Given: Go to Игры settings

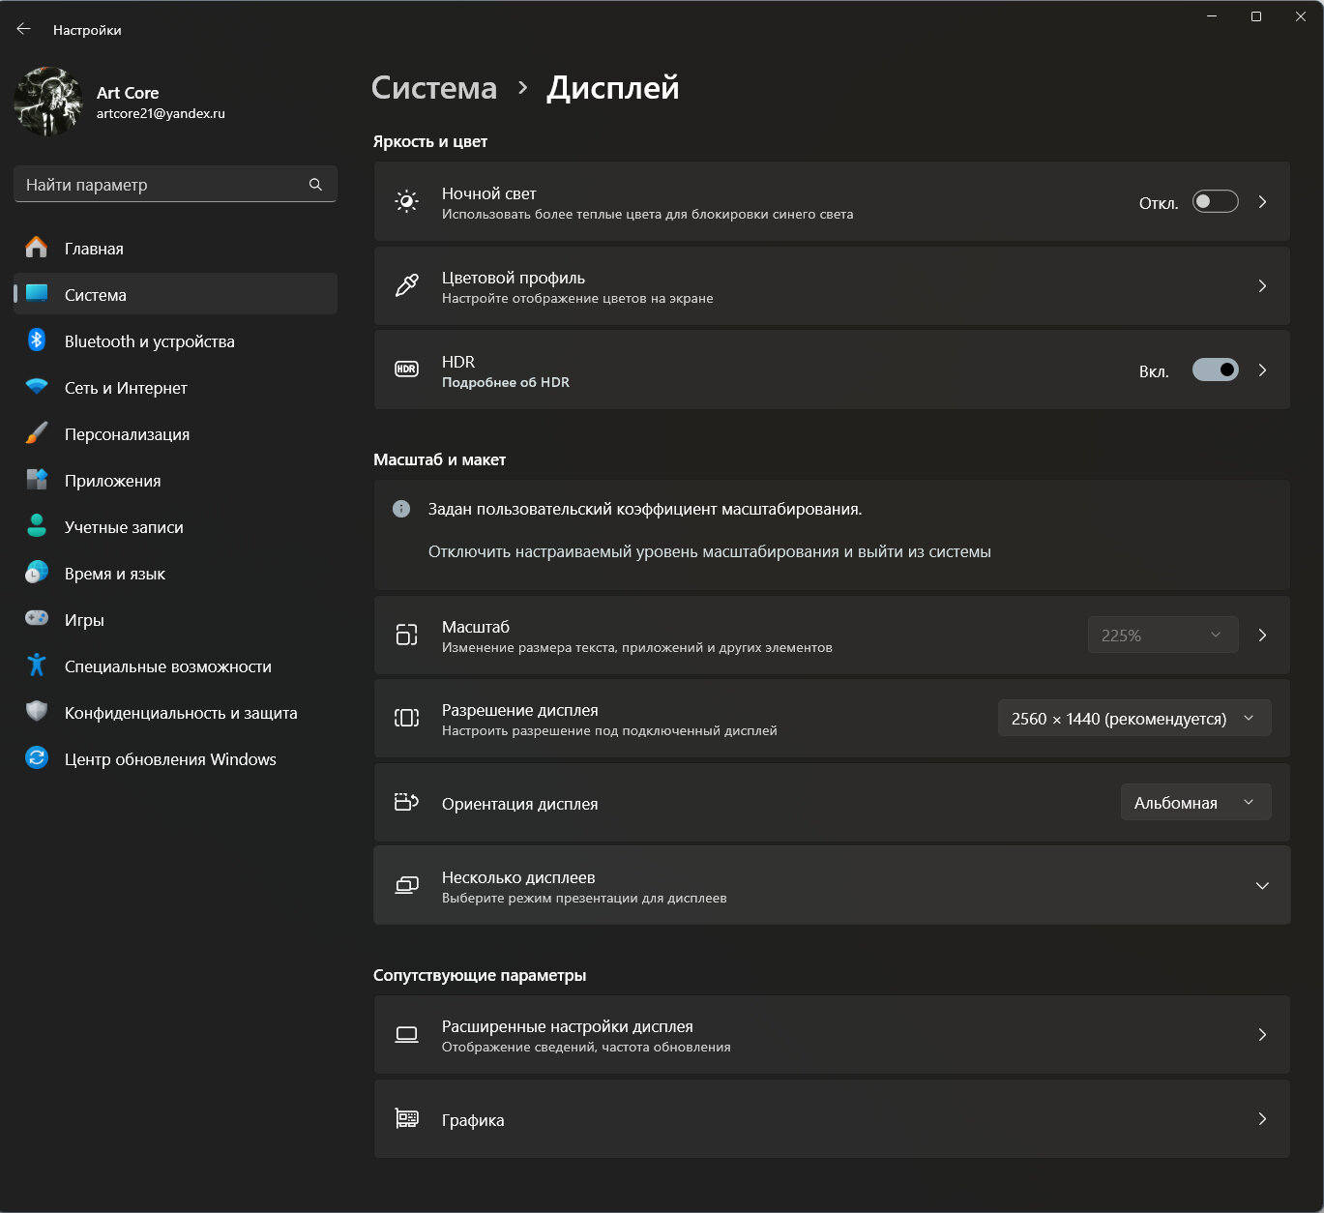Looking at the screenshot, I should pos(175,620).
